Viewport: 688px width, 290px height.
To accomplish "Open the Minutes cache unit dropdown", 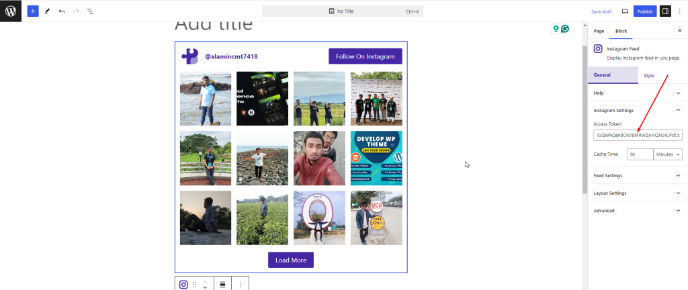I will (668, 154).
